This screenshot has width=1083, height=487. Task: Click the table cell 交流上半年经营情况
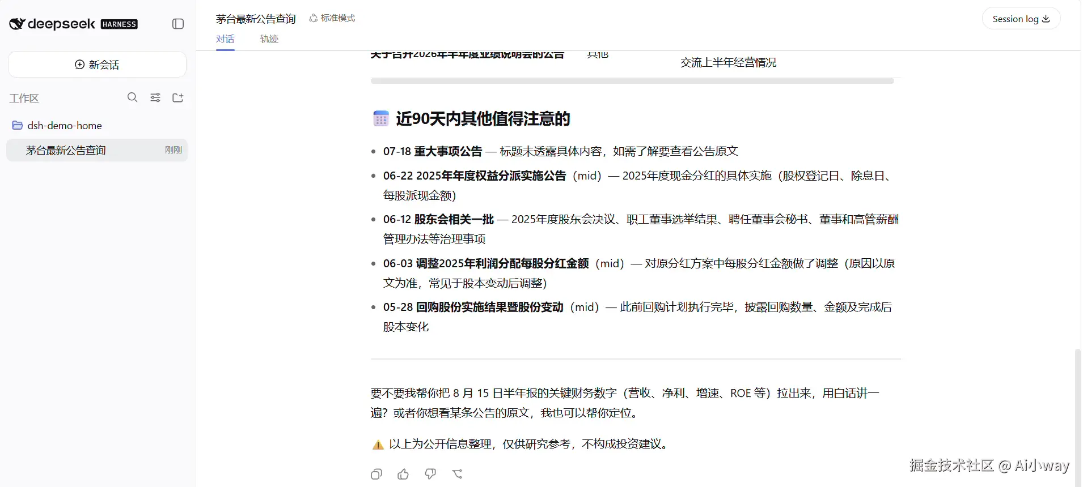(x=729, y=62)
